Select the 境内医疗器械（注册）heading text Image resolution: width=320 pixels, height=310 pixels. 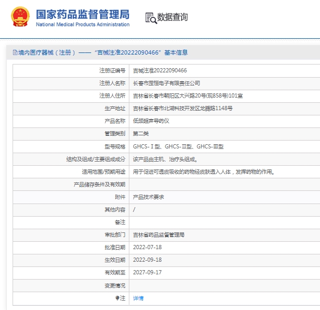[47, 52]
